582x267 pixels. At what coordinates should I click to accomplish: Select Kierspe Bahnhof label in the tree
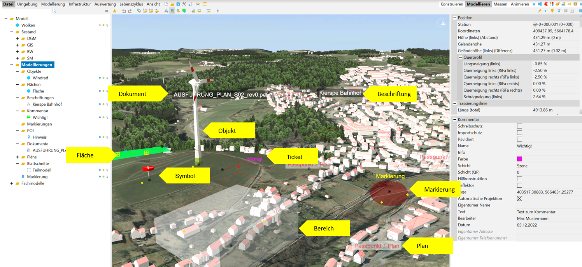[47, 104]
